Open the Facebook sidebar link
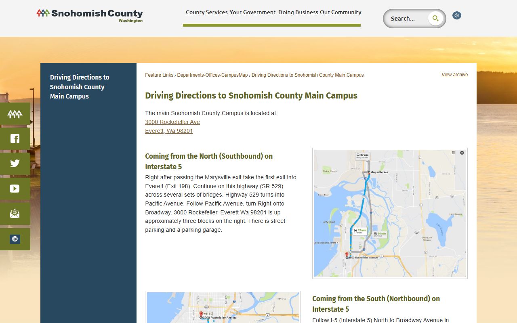The image size is (517, 323). [15, 139]
